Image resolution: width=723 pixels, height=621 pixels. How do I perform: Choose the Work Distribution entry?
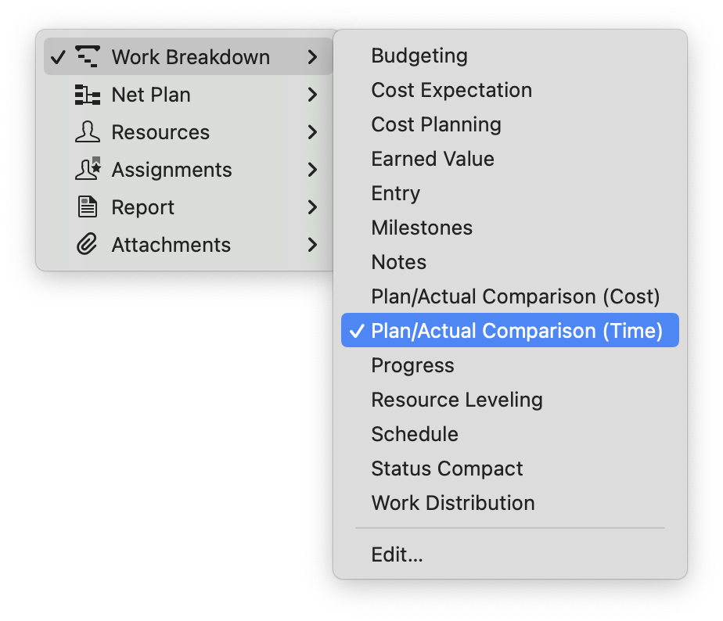(453, 503)
